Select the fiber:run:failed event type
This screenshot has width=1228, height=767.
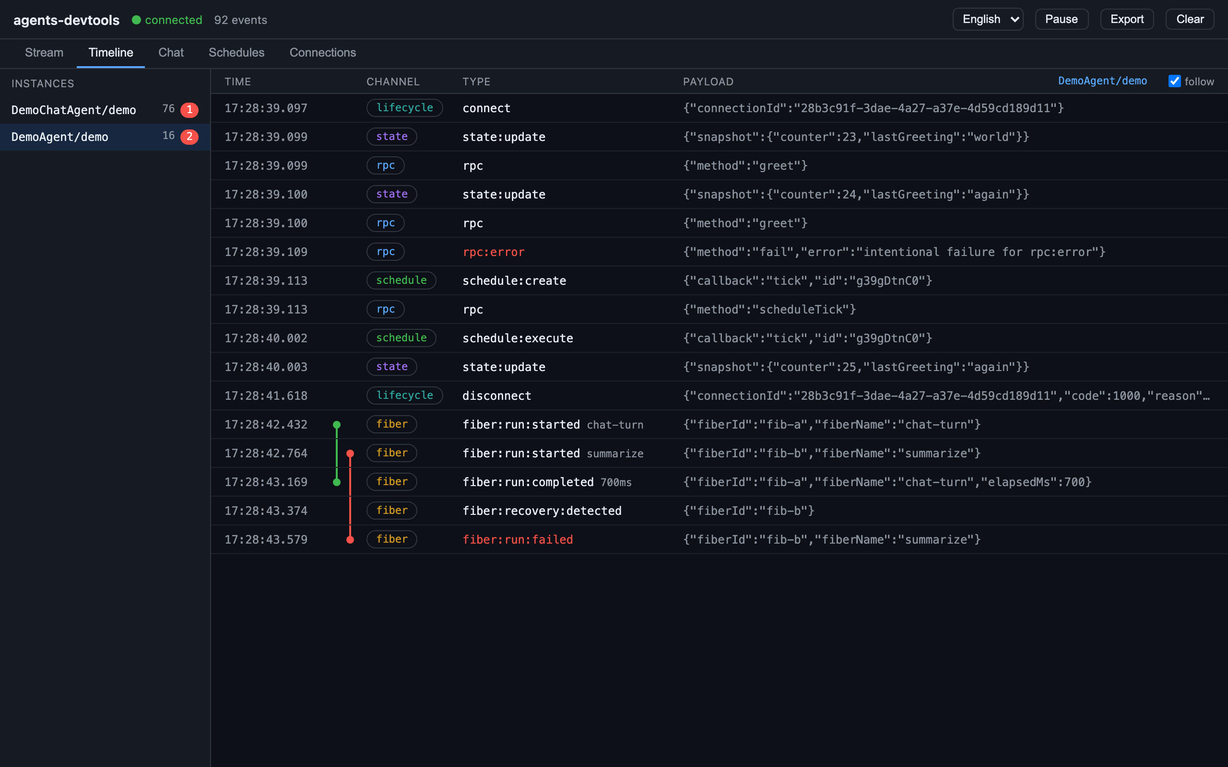click(518, 540)
